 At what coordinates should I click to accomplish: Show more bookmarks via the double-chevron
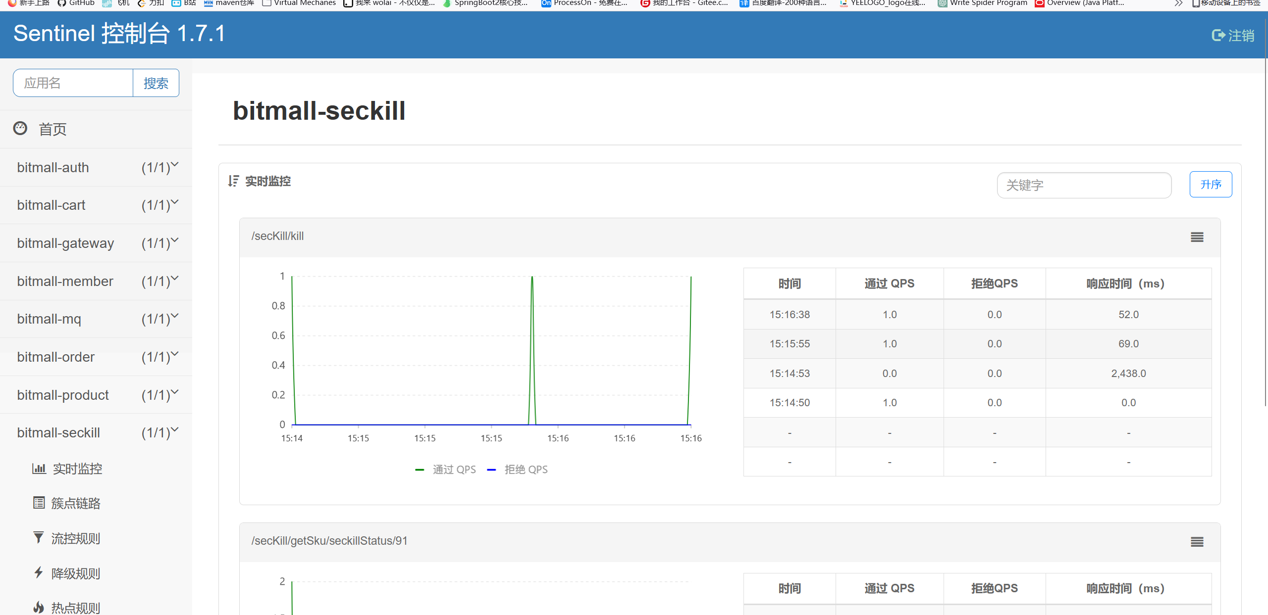tap(1178, 3)
